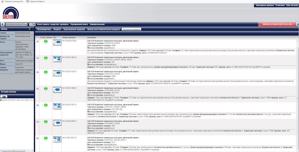
Task: Open Сервисы Яндекса bookmark folder
Action: (x=36, y=1)
